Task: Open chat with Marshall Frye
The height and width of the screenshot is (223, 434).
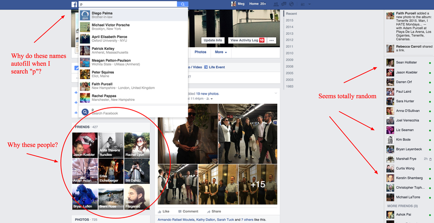Action: (x=409, y=159)
